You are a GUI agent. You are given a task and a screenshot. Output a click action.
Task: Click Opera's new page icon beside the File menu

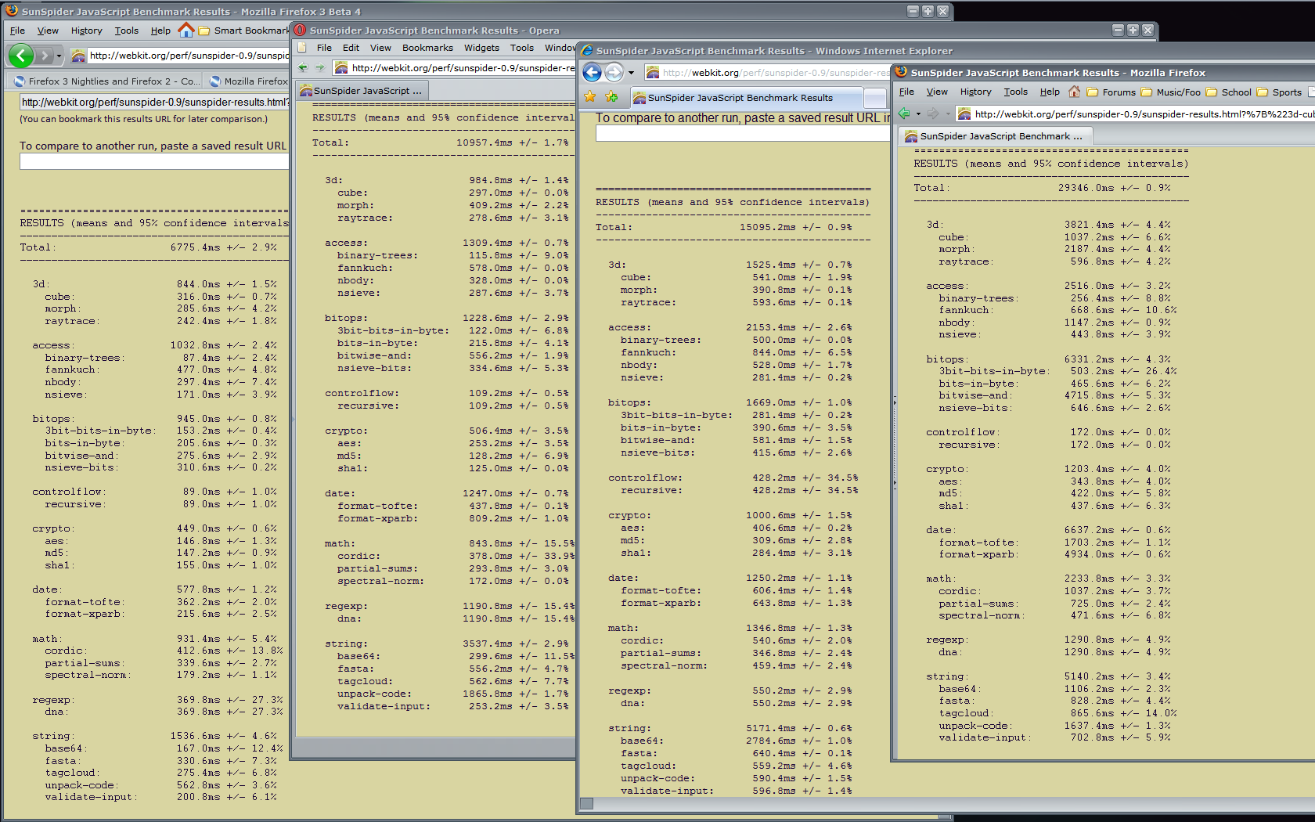point(302,48)
